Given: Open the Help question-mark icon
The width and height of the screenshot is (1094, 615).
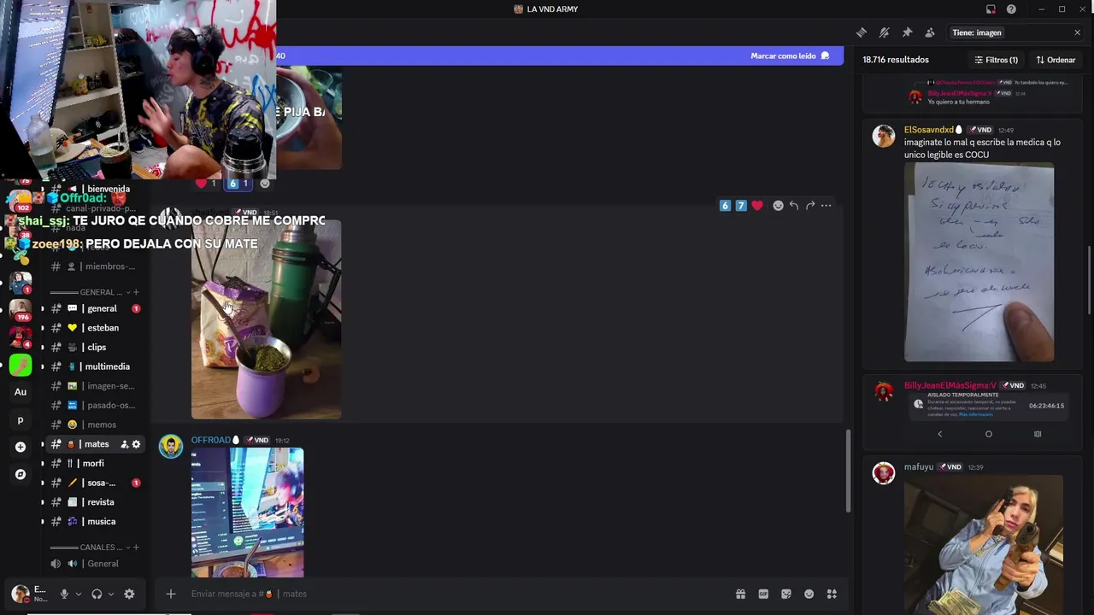Looking at the screenshot, I should 1012,9.
